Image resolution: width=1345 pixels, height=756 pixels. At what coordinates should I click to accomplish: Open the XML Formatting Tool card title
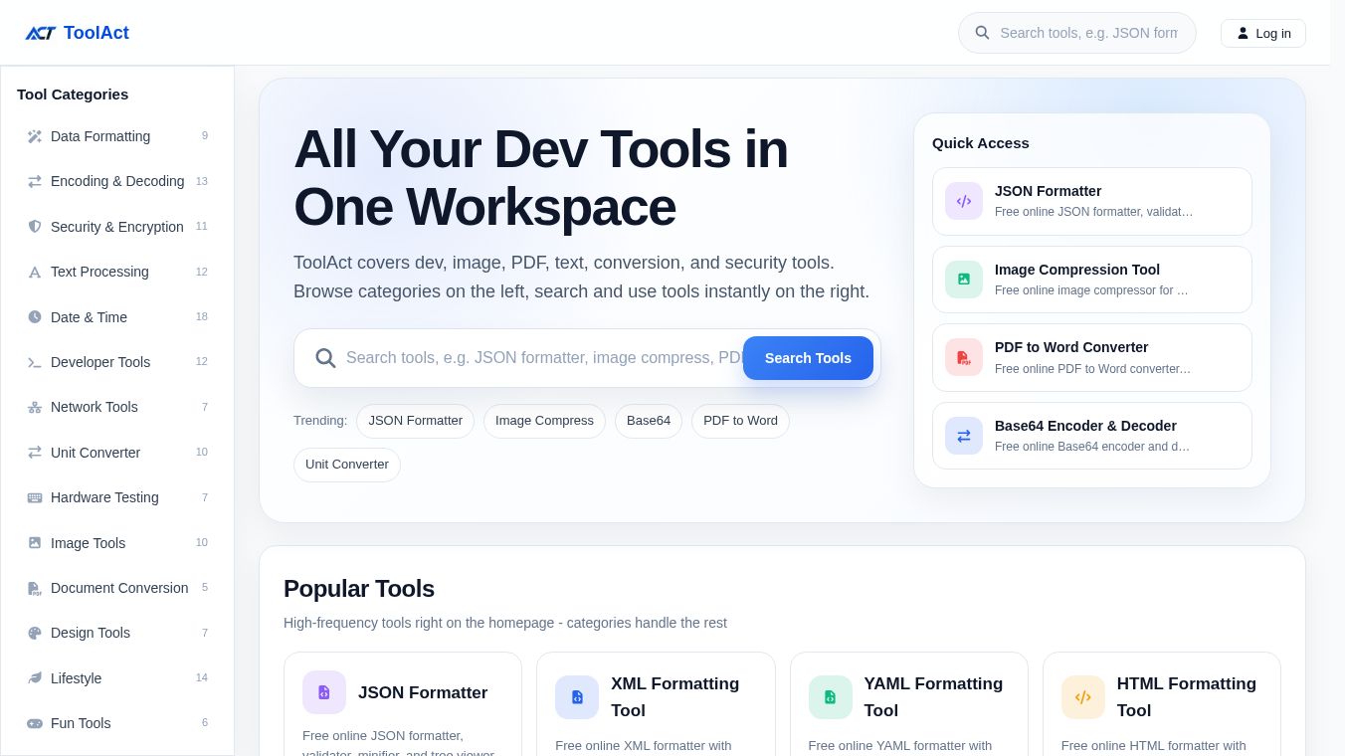[675, 697]
